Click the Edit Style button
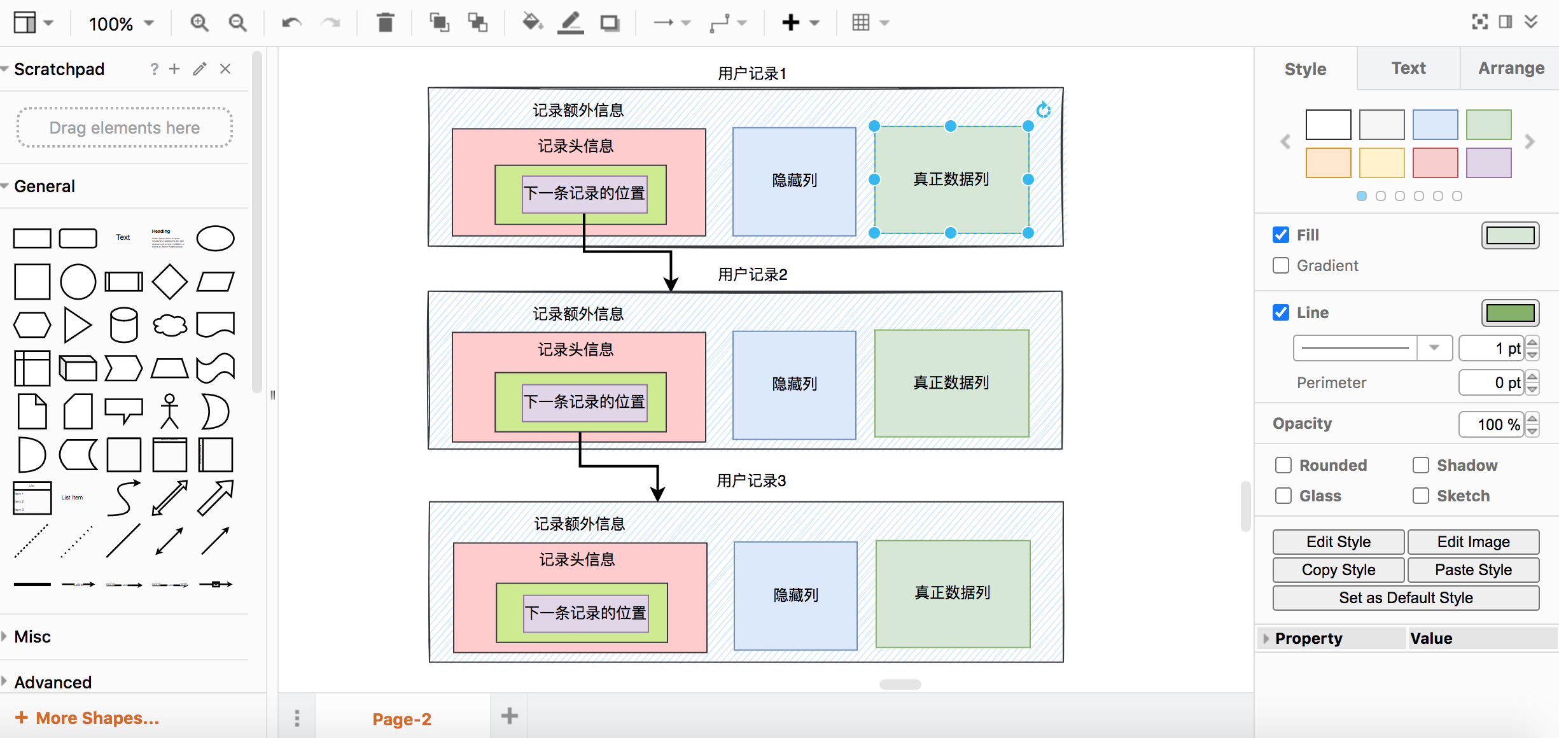Viewport: 1559px width, 738px height. point(1338,542)
